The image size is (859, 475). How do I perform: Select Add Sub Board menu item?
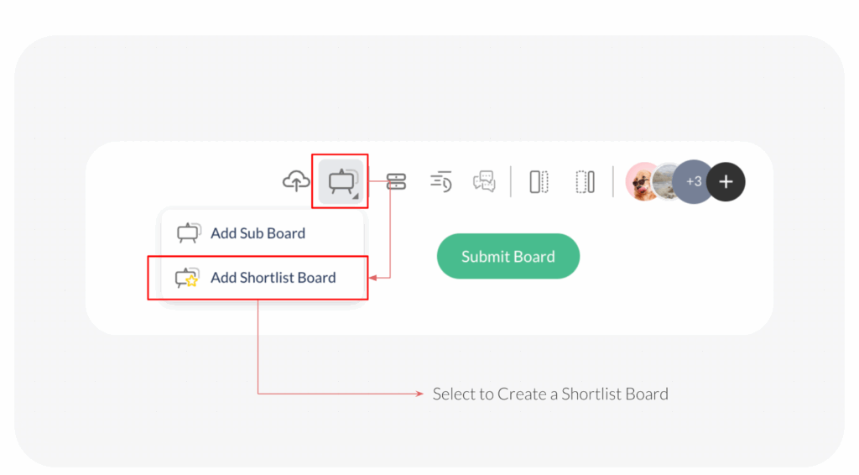pyautogui.click(x=258, y=233)
